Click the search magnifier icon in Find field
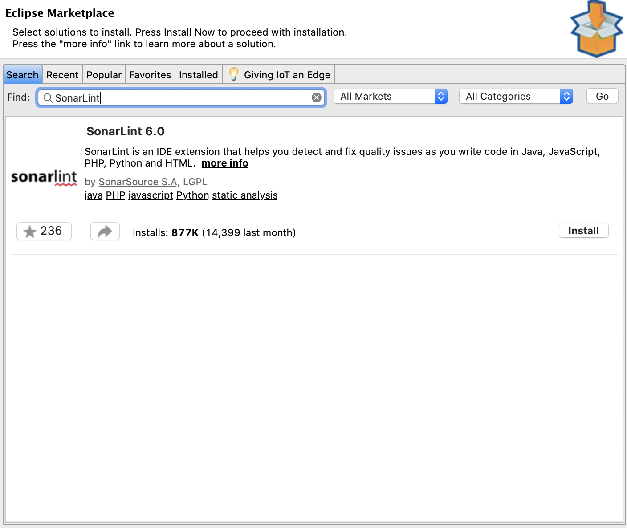Viewport: 627px width, 528px height. coord(48,98)
